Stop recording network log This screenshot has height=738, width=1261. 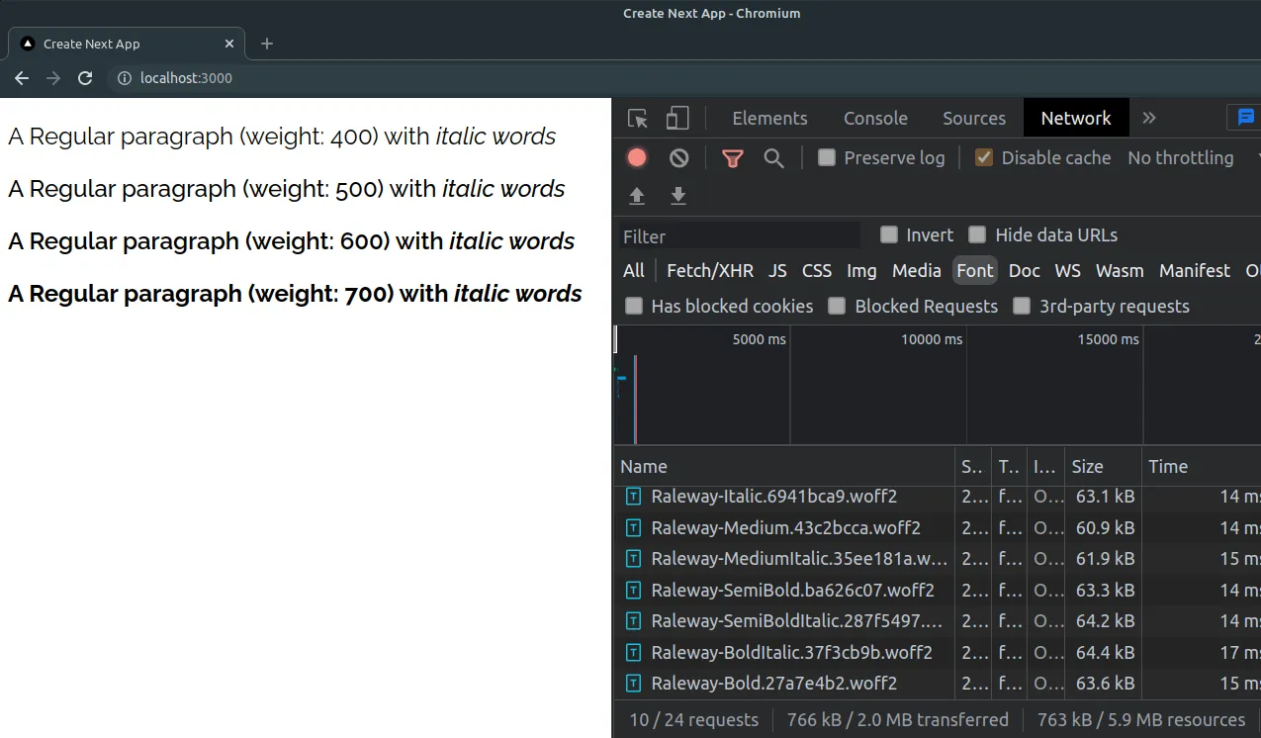(636, 157)
